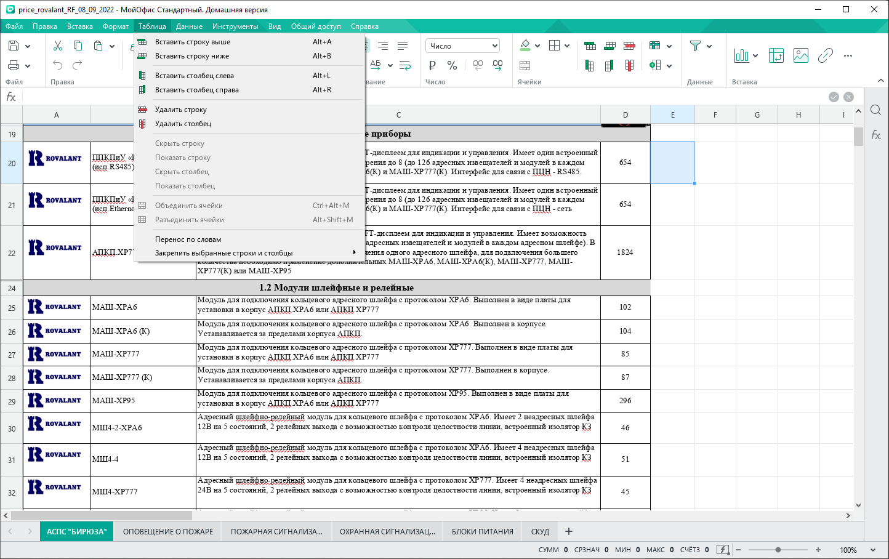Click the percent format icon
The image size is (889, 559).
click(x=452, y=65)
